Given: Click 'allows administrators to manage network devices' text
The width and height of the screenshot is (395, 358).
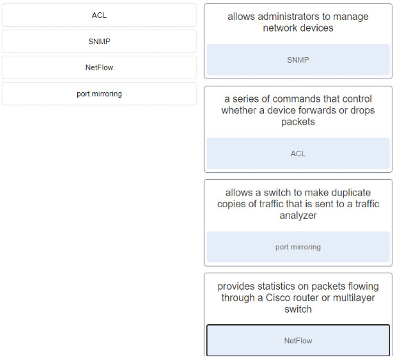Looking at the screenshot, I should (x=298, y=22).
